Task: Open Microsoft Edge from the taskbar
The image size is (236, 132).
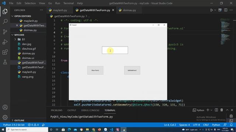Action: 69,129
